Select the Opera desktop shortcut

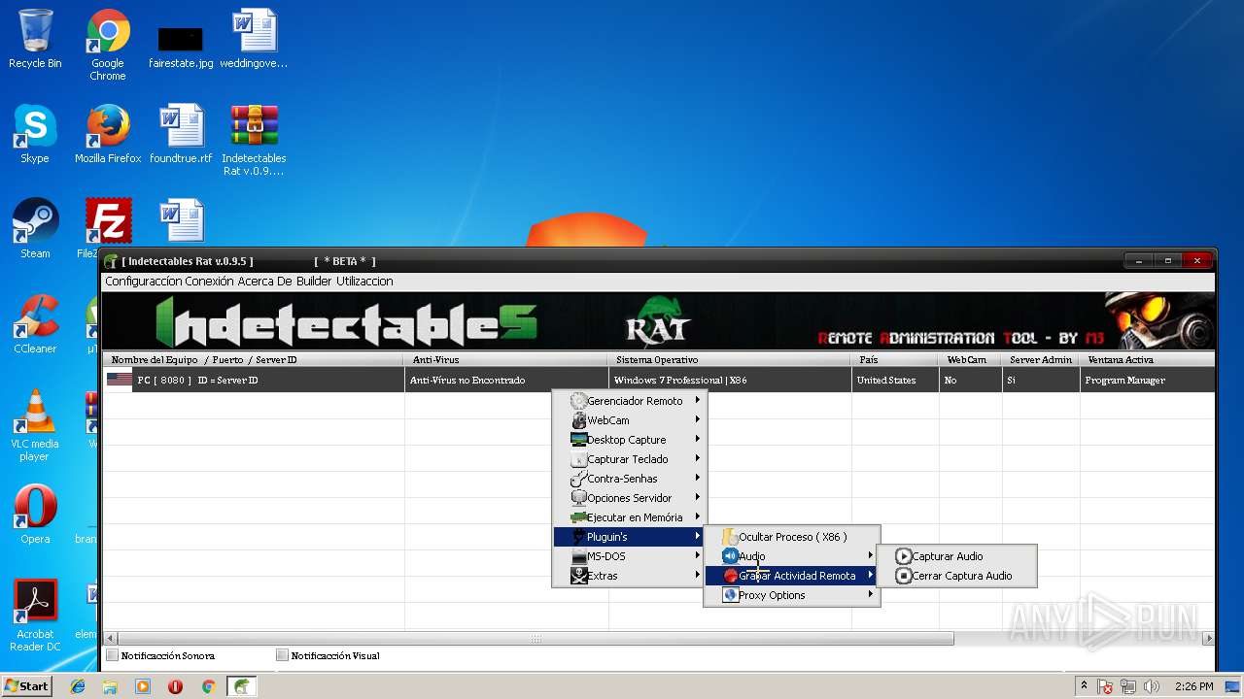click(x=35, y=514)
